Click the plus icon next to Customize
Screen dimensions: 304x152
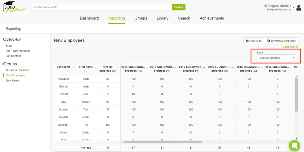[297, 47]
